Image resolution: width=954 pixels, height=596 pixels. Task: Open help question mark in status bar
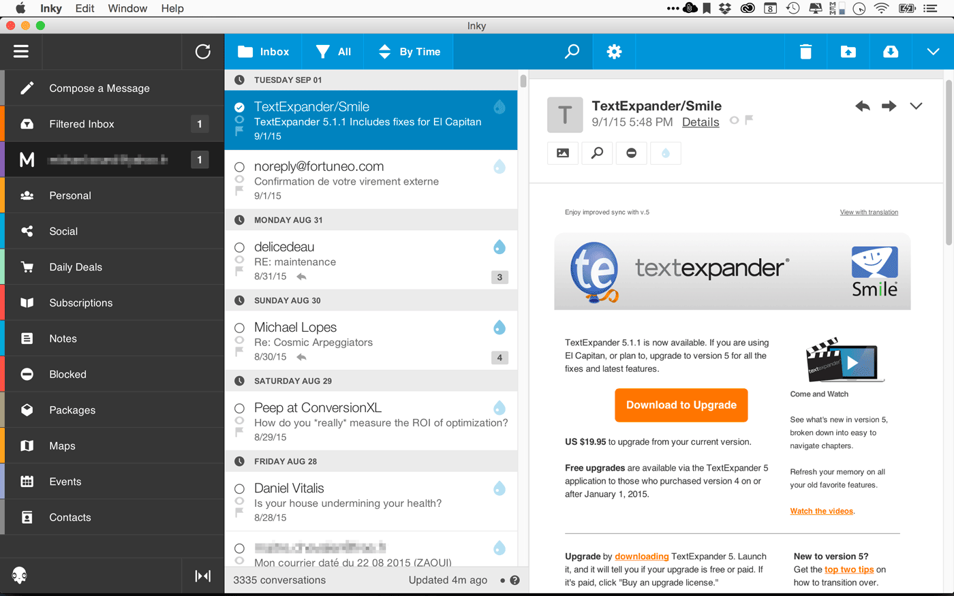tap(515, 580)
